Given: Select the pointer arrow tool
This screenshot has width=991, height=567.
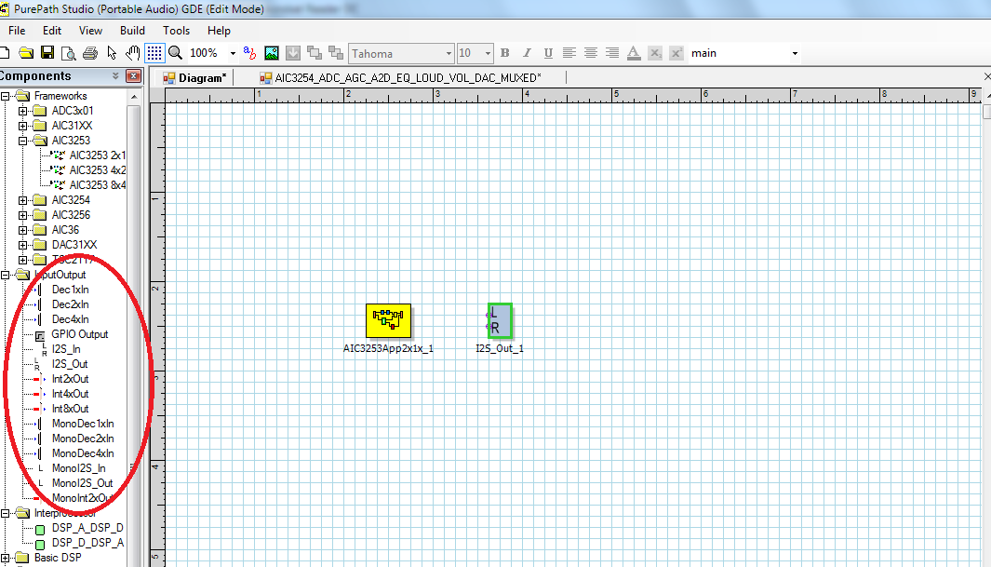Looking at the screenshot, I should pos(112,53).
